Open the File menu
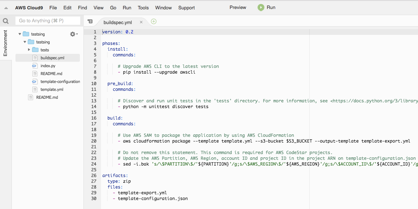418x209 pixels. coord(53,8)
